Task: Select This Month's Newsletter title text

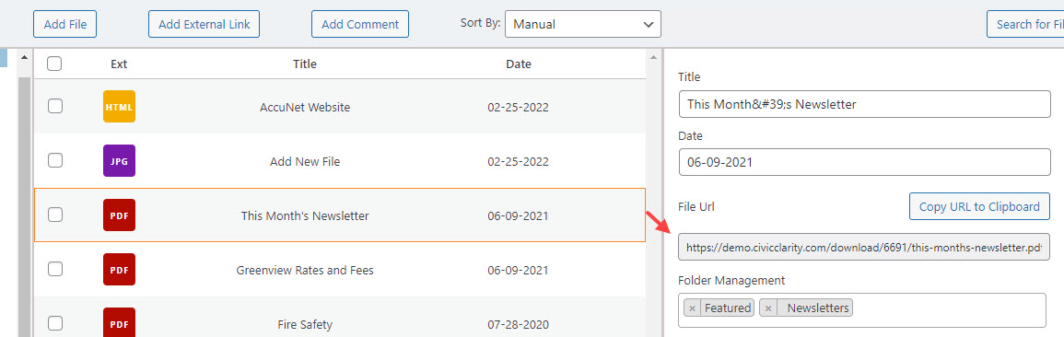Action: coord(305,215)
